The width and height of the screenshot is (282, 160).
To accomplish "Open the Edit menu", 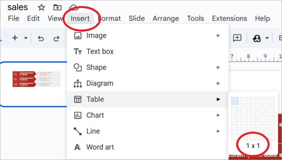I will (x=33, y=18).
